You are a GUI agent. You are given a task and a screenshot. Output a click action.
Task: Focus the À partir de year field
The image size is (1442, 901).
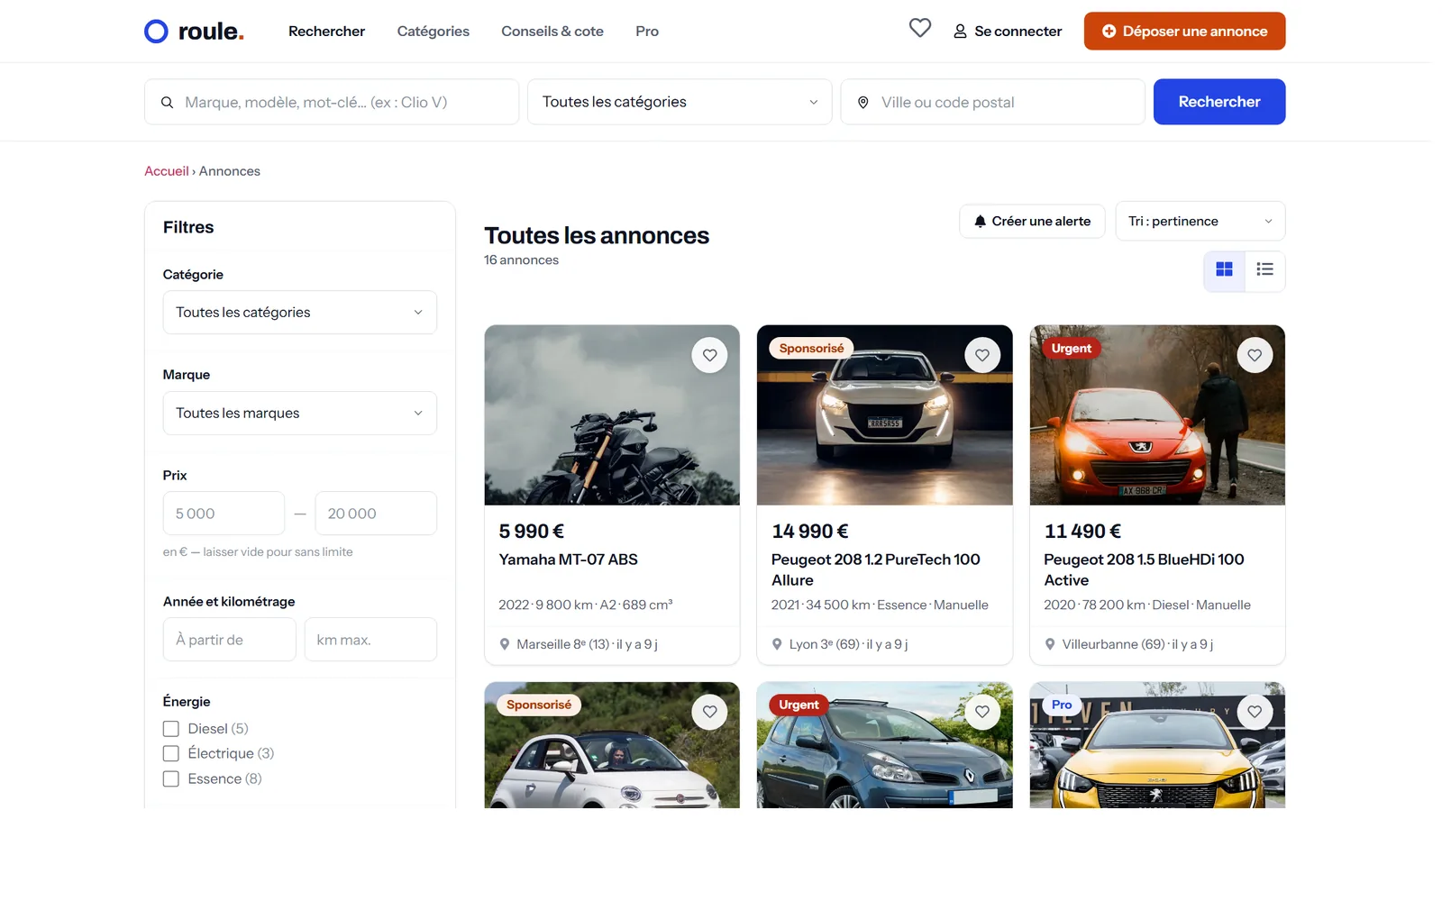click(230, 640)
